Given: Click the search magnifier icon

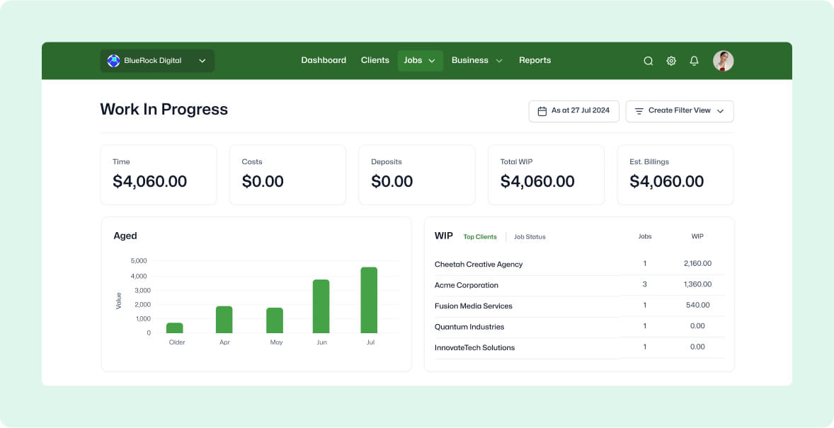Looking at the screenshot, I should click(x=648, y=61).
